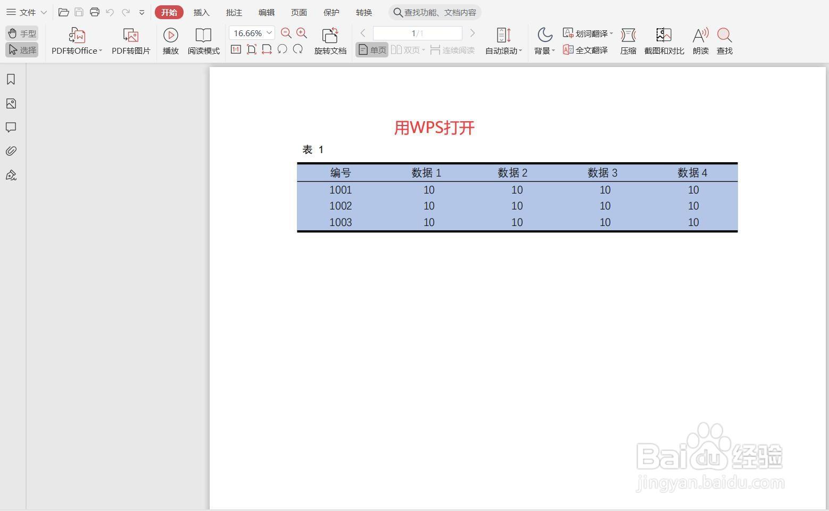Go to the next page arrow
The width and height of the screenshot is (829, 511).
tap(472, 33)
